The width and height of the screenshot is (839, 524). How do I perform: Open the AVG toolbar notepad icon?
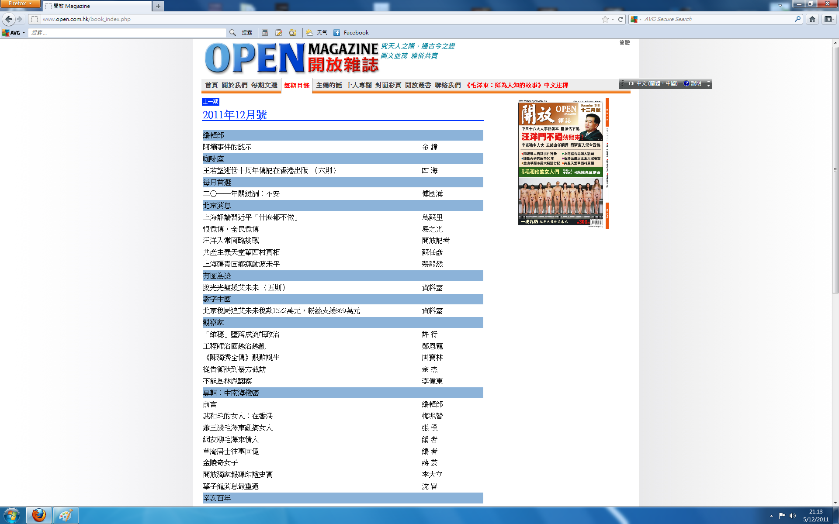279,33
